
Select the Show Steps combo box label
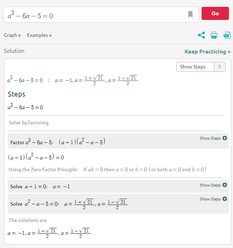tap(193, 67)
